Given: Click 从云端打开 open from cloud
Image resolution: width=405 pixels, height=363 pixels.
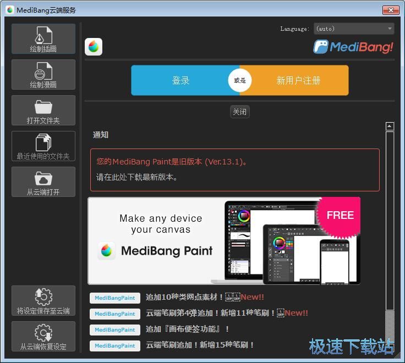Looking at the screenshot, I should pyautogui.click(x=43, y=182).
